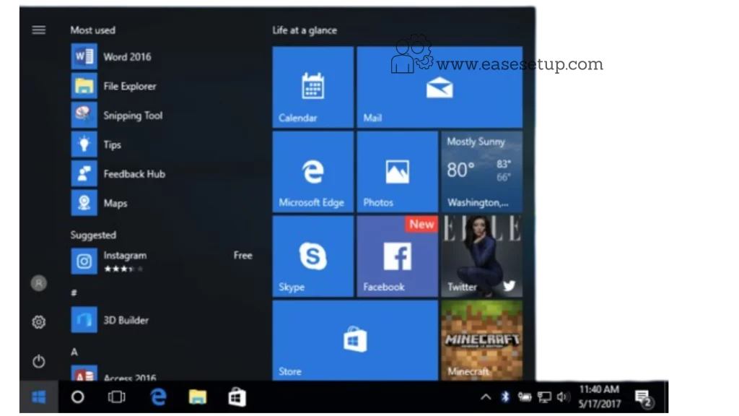
Task: Open Settings via the gear icon
Action: tap(39, 322)
